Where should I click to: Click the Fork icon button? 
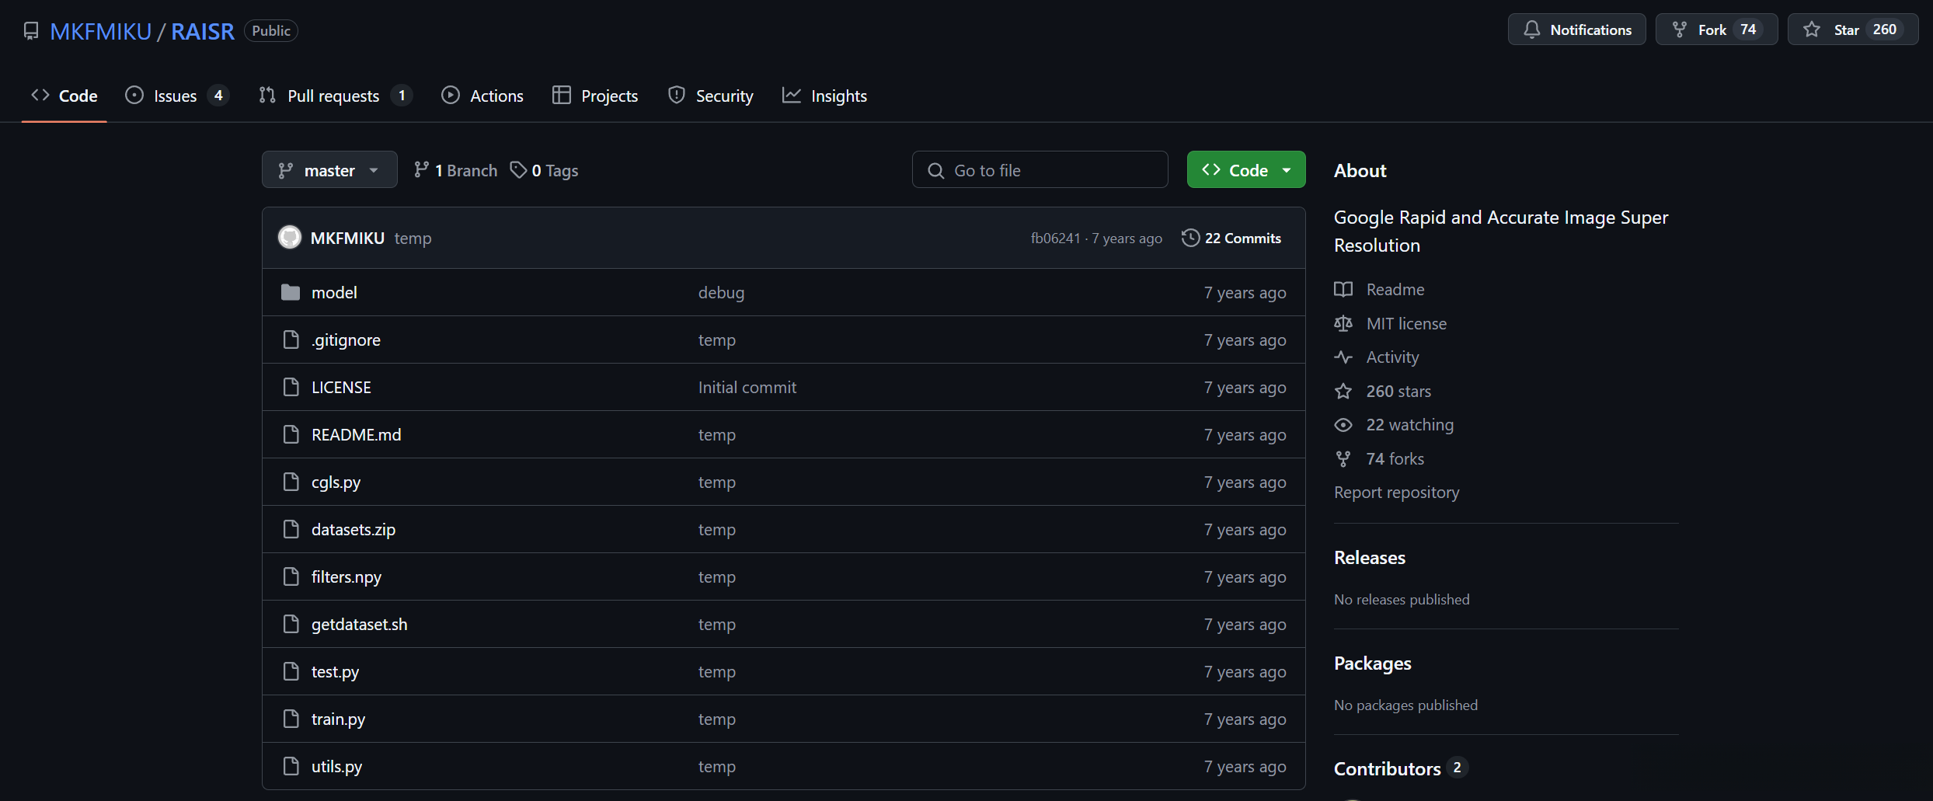1680,30
